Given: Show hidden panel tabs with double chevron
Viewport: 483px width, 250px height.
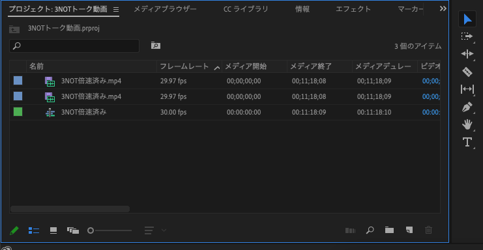Looking at the screenshot, I should (x=443, y=8).
